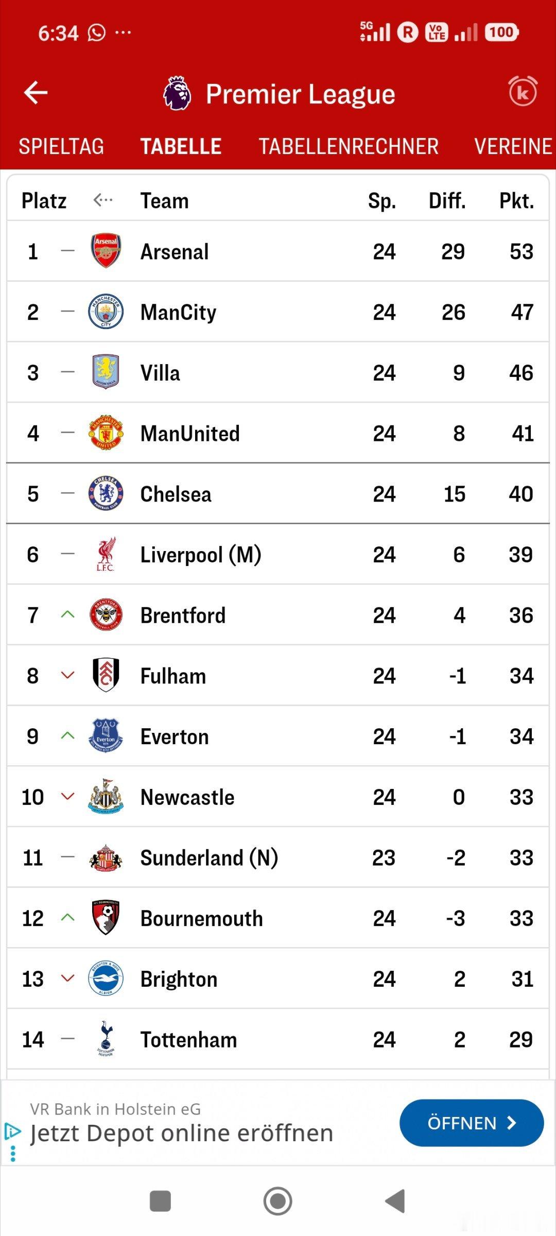
Task: Open the kicker alarm notification icon
Action: pos(523,92)
